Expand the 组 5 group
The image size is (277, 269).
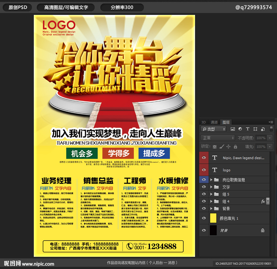tap(211, 194)
